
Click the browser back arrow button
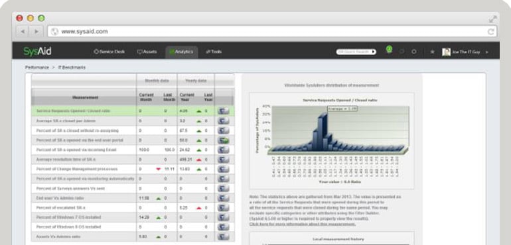[23, 32]
